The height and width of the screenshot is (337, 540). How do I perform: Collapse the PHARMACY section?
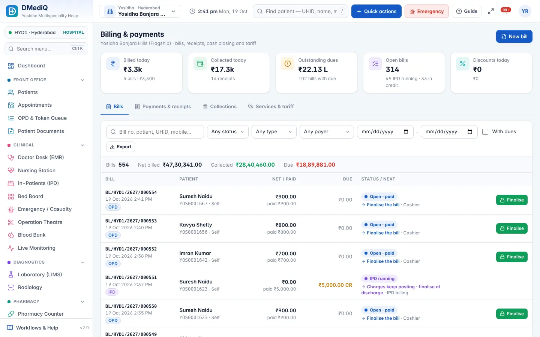82,302
